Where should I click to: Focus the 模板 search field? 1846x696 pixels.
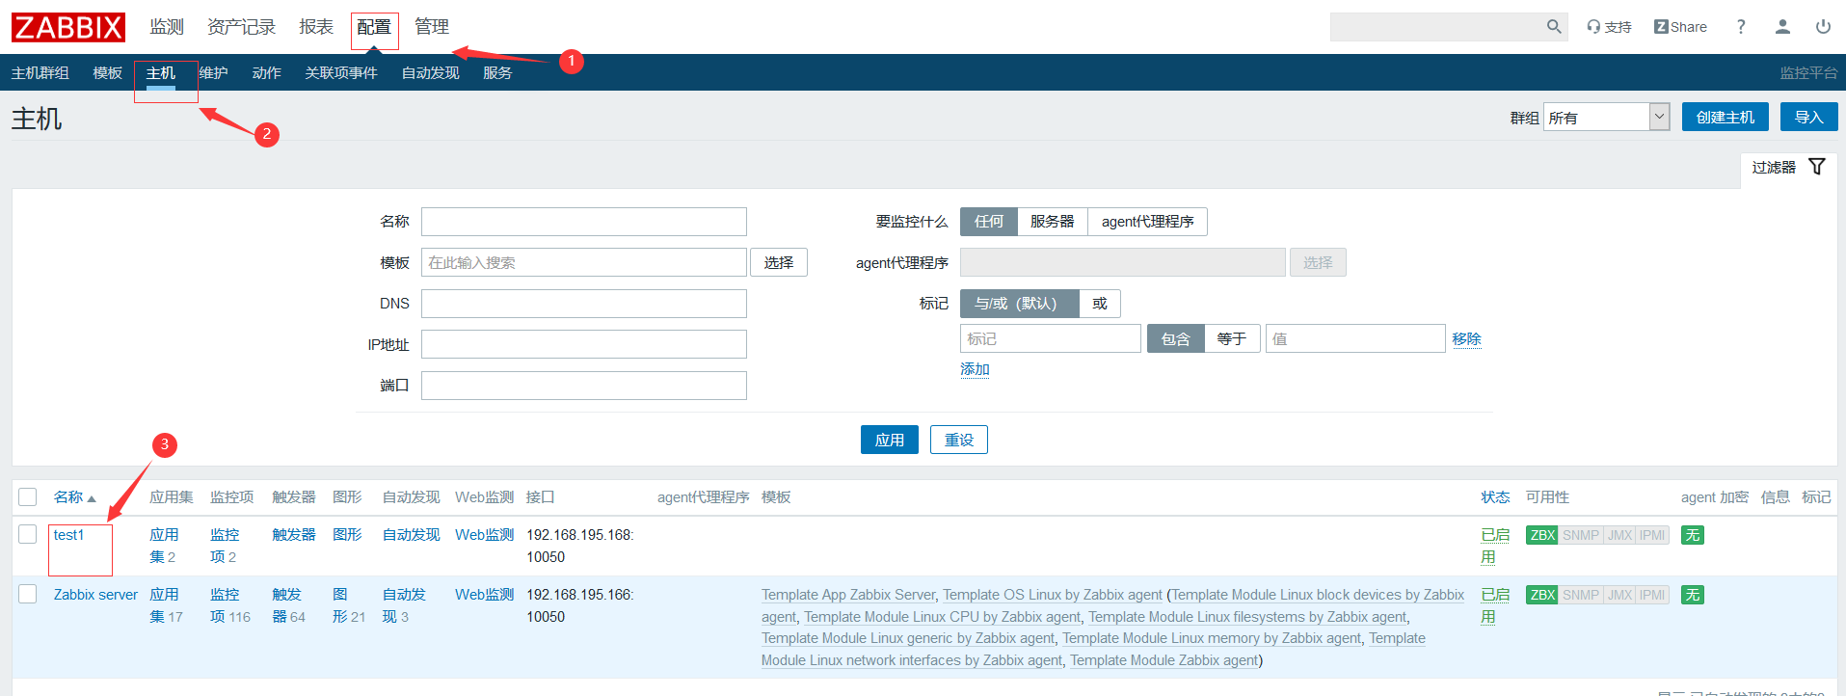click(x=584, y=262)
